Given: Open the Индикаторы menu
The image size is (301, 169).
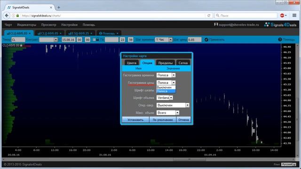Looking at the screenshot, I should point(26,25).
